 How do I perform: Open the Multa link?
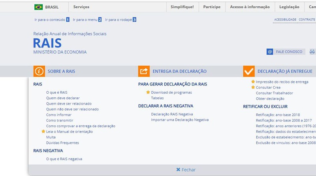[51, 137]
